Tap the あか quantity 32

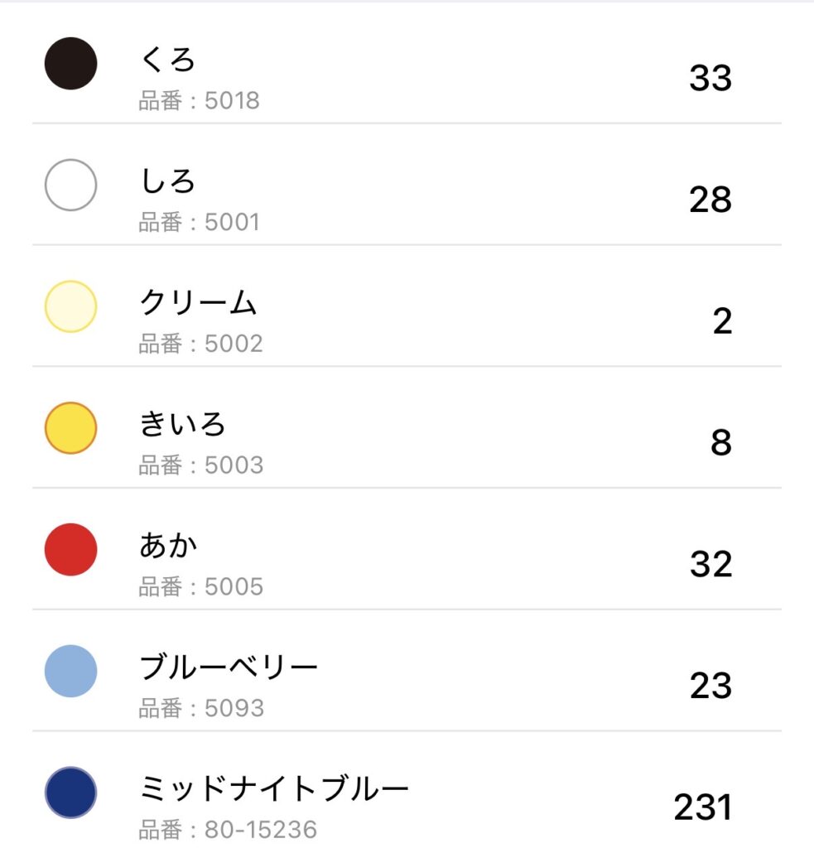(711, 565)
